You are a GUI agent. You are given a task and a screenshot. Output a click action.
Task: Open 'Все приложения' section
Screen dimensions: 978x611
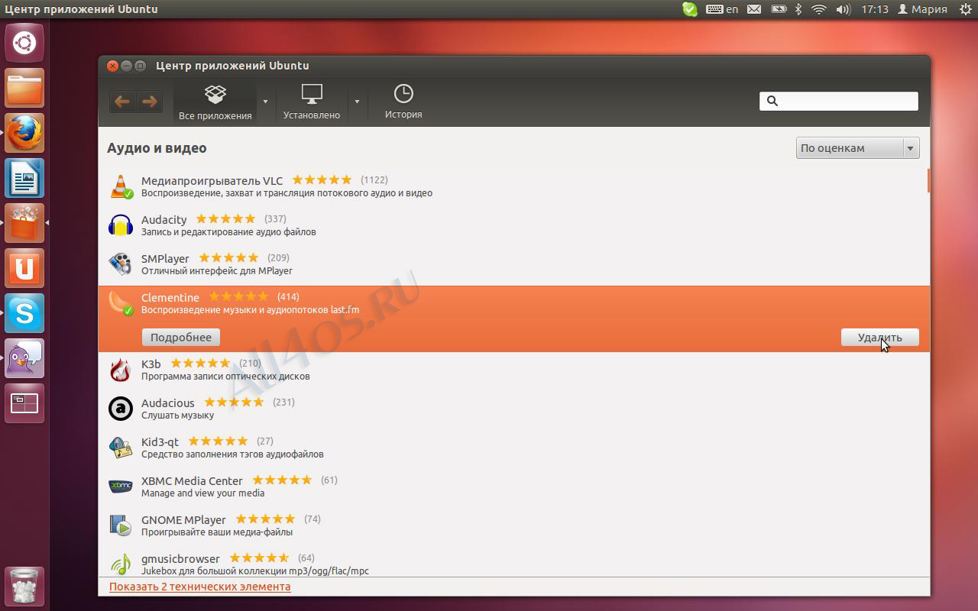tap(215, 102)
